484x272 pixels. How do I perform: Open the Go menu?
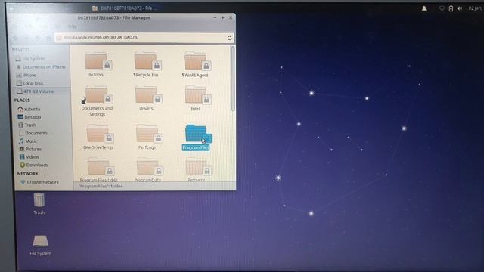click(57, 26)
